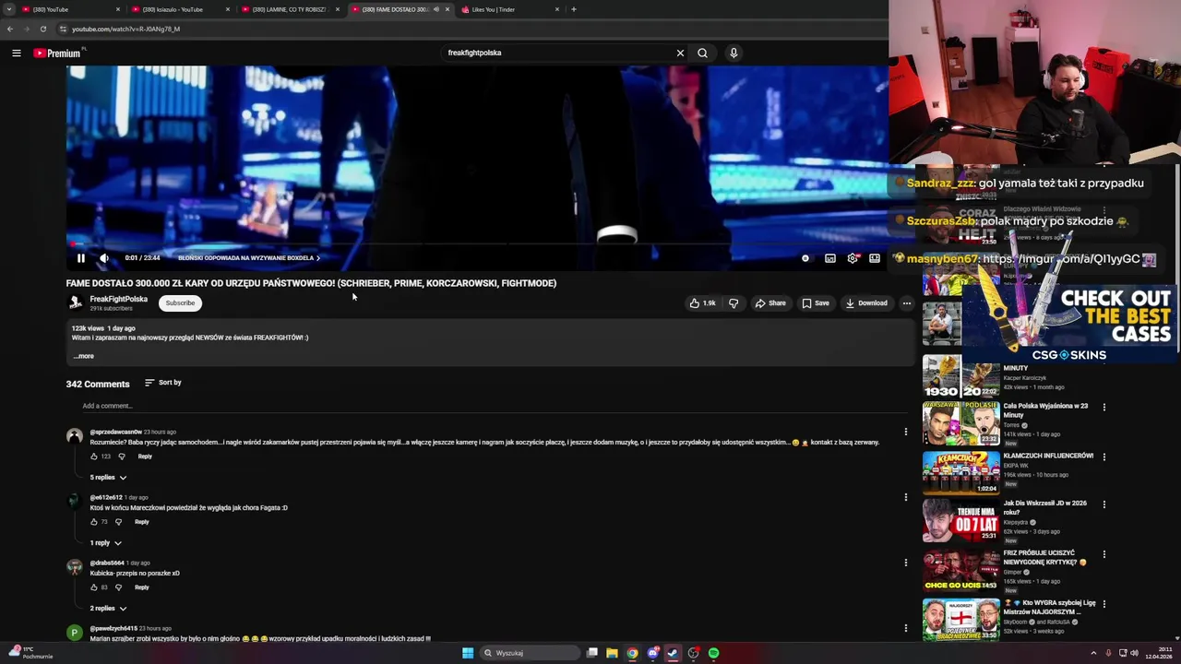The width and height of the screenshot is (1181, 664).
Task: Pause the video with the player pause button
Action: pos(81,258)
